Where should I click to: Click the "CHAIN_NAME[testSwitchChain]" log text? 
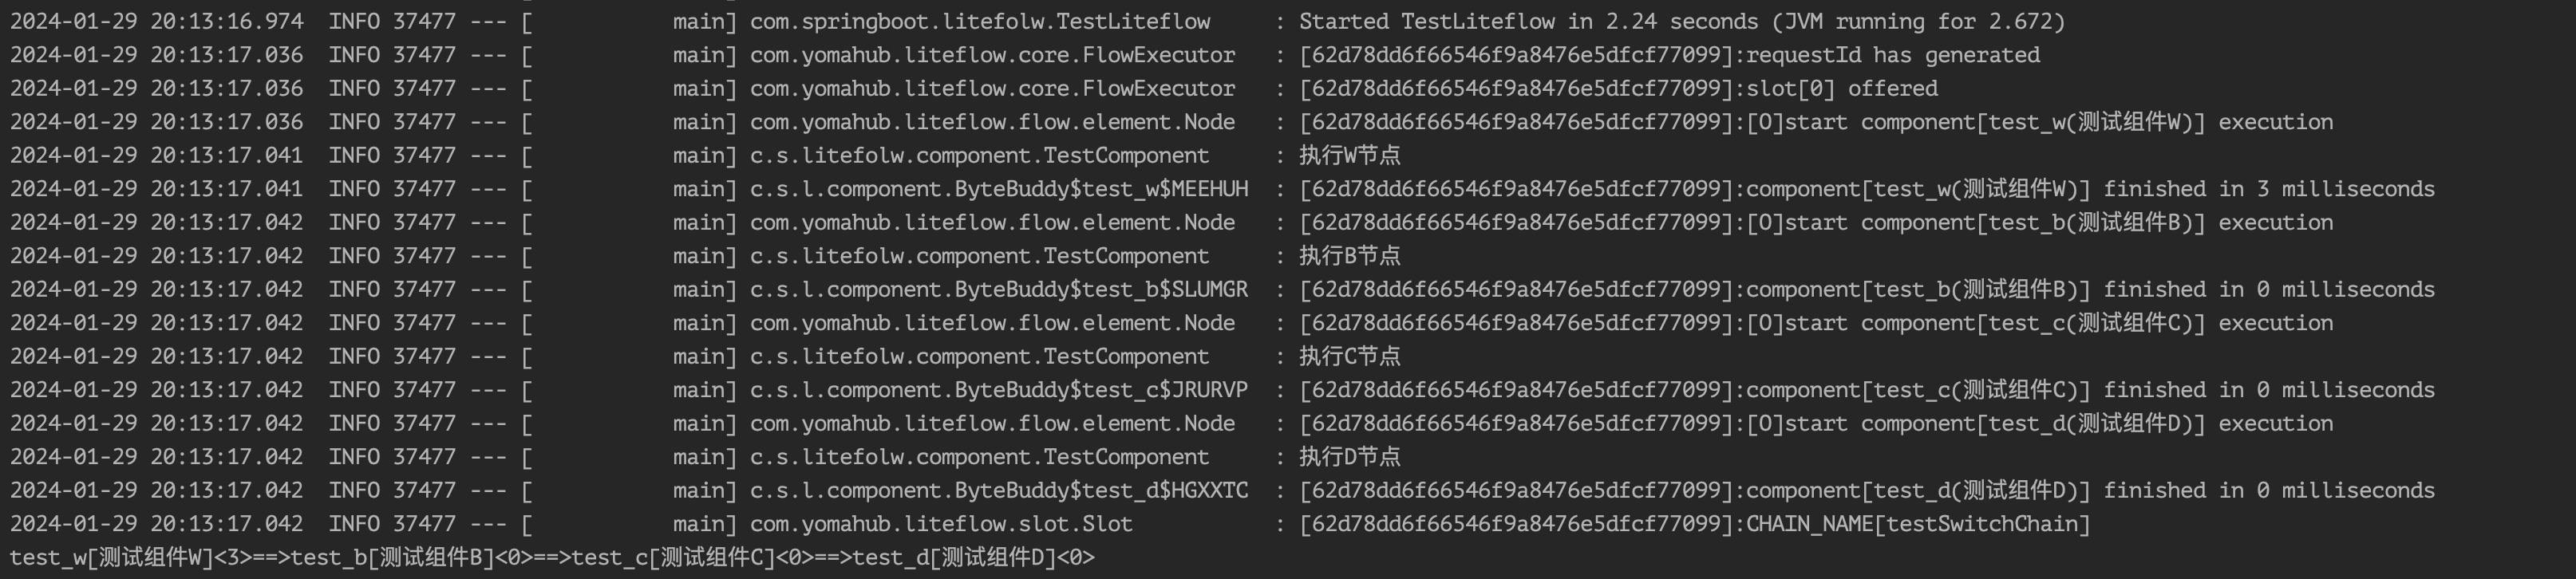click(1918, 524)
